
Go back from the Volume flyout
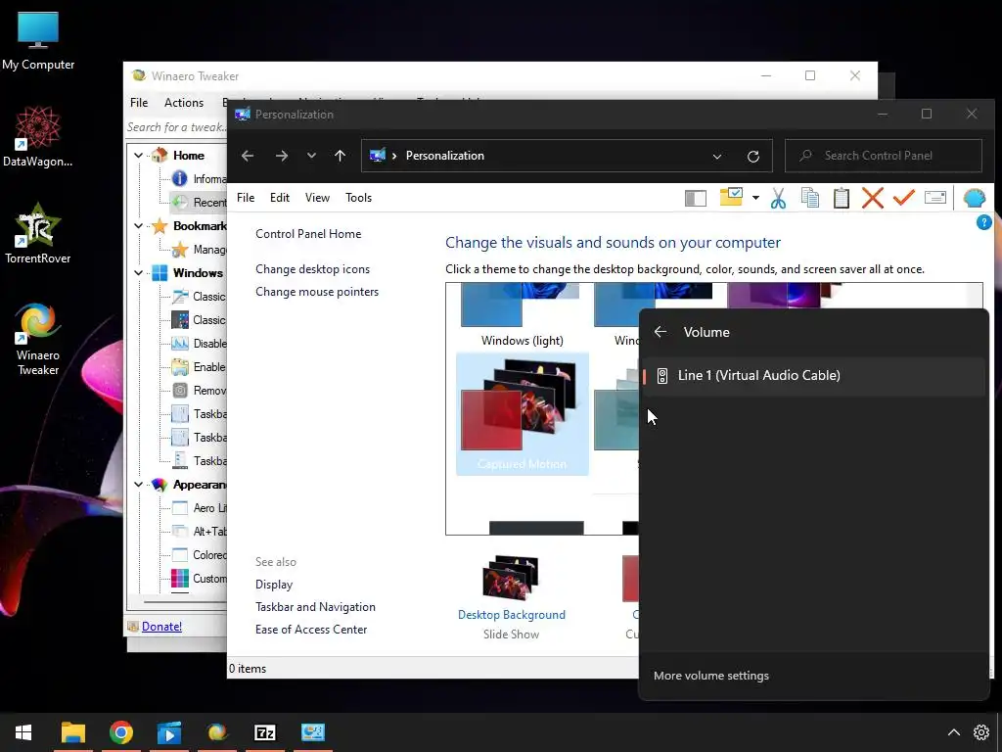(660, 332)
